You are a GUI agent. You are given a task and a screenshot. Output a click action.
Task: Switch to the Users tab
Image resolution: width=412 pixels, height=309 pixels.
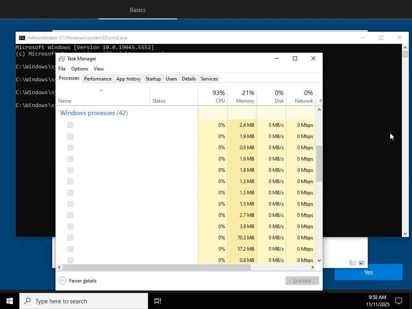tap(171, 79)
